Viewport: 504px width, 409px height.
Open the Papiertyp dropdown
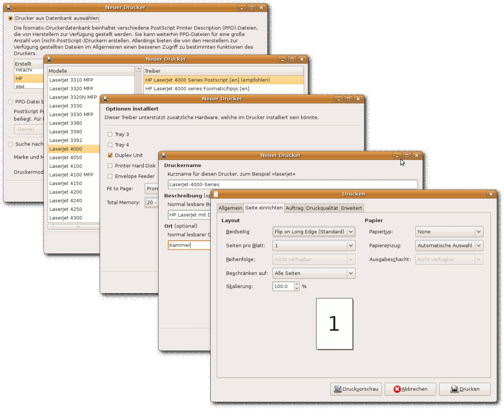point(449,232)
